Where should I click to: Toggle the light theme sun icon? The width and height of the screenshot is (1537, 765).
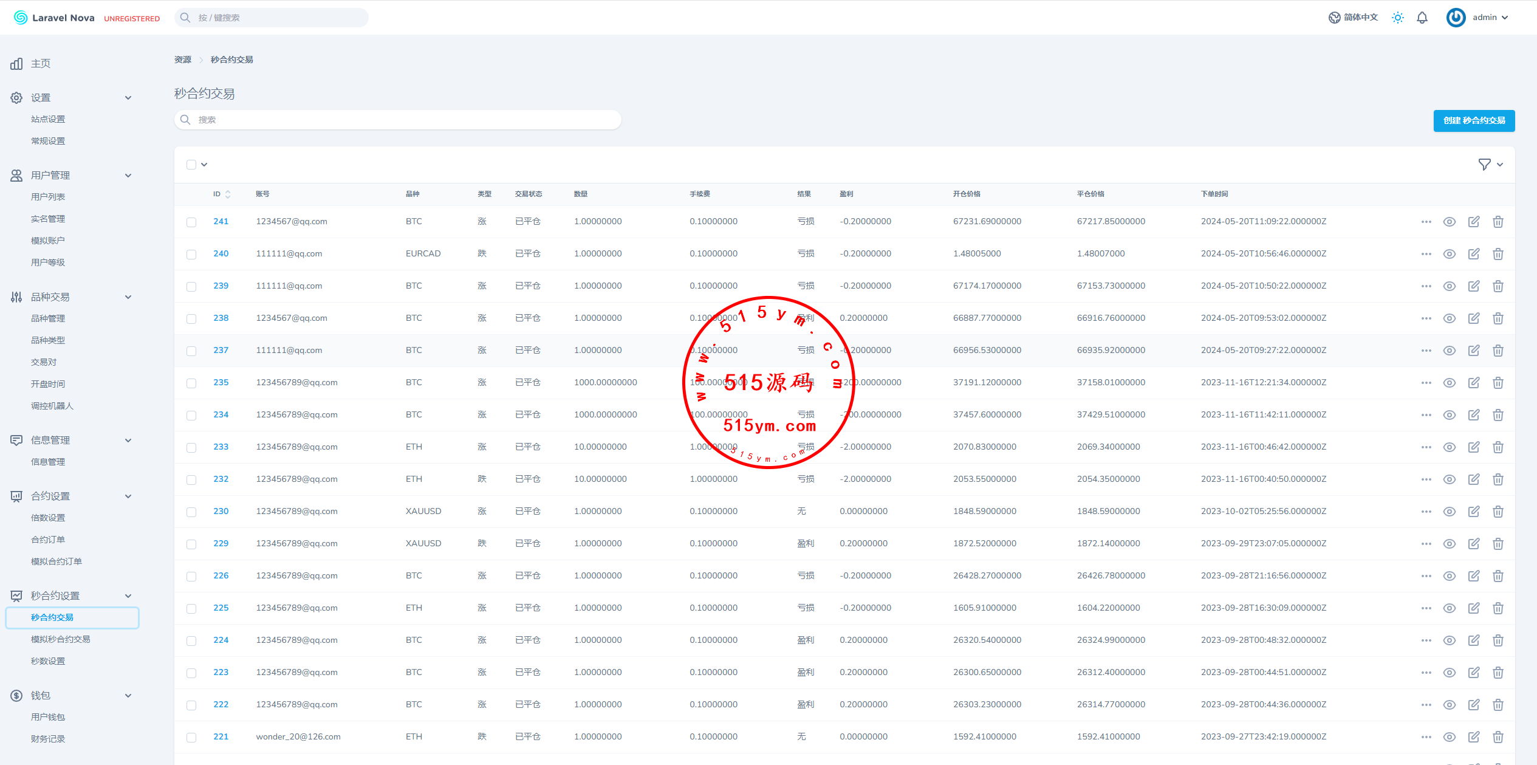(x=1397, y=18)
